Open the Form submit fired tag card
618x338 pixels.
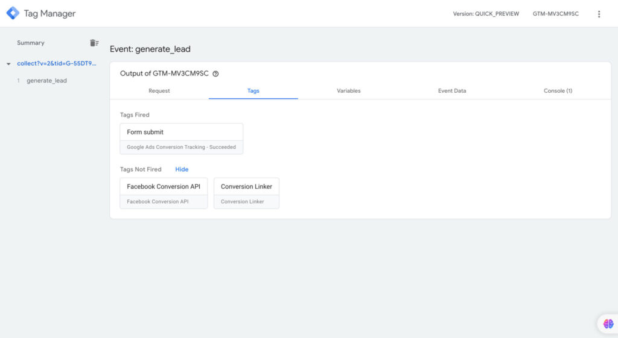coord(181,139)
